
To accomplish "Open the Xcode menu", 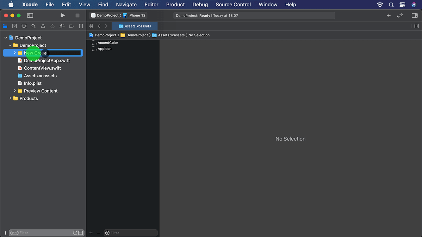I will coord(30,4).
